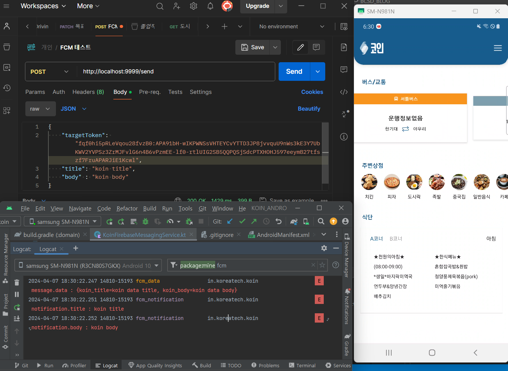Click Git push arrow icon
508x371 pixels.
(254, 221)
